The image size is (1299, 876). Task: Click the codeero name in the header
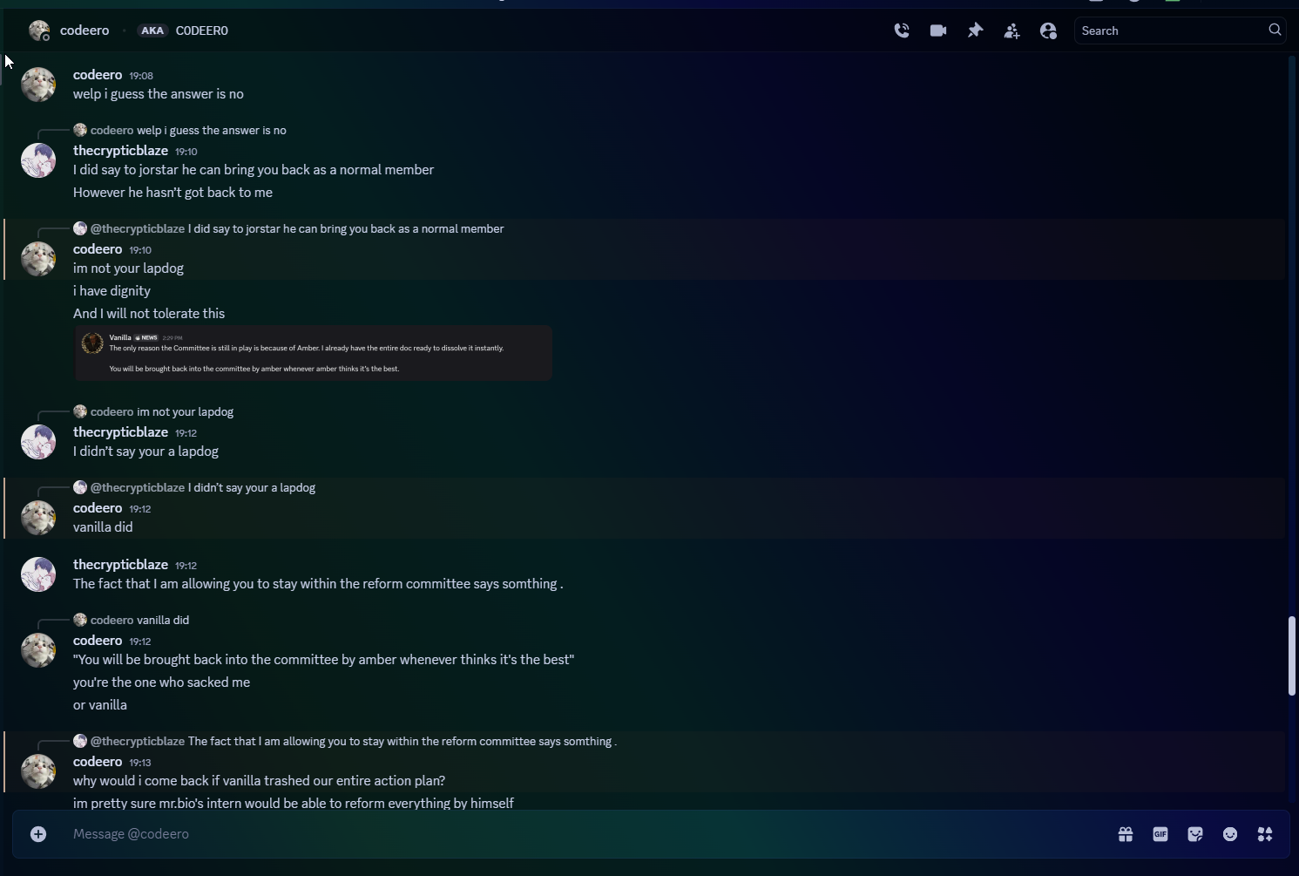pos(85,31)
